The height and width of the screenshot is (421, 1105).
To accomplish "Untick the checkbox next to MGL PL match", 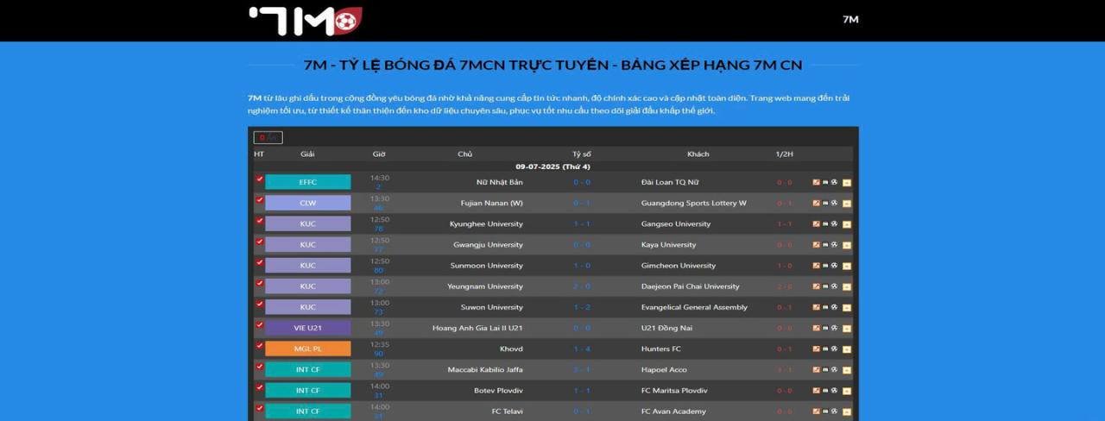I will point(259,346).
